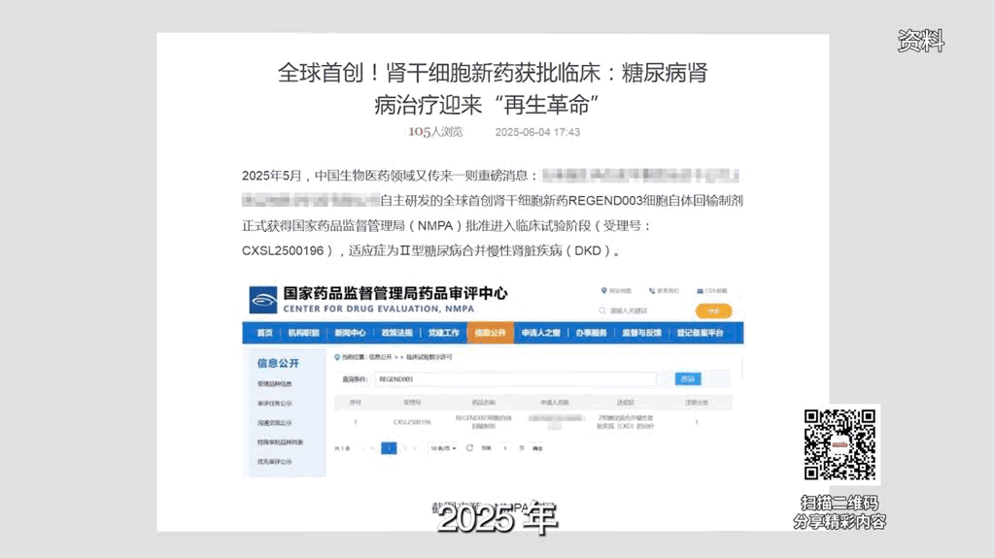Image resolution: width=995 pixels, height=558 pixels.
Task: Click the QR code image
Action: point(840,444)
